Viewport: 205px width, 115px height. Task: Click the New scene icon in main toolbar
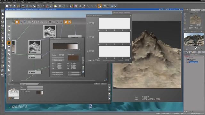7,6
